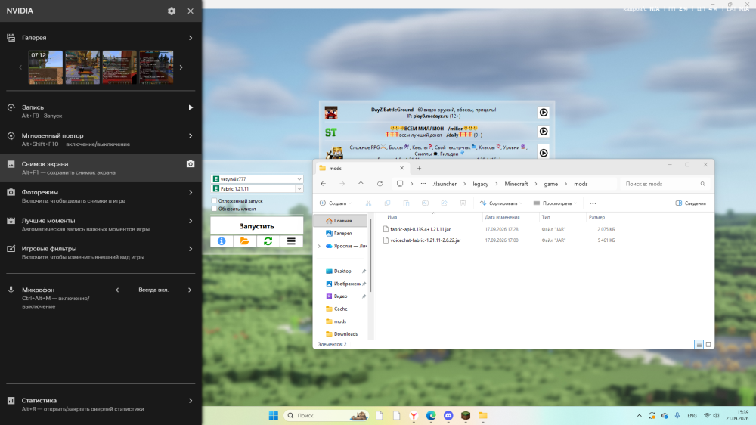Open launcher hamburger menu icon
This screenshot has width=756, height=425.
(x=291, y=241)
